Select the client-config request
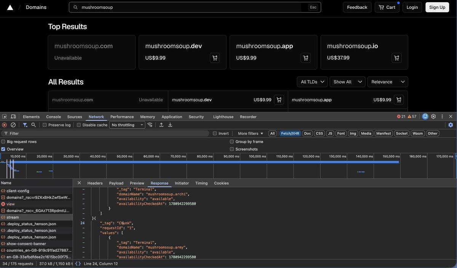The image size is (457, 268). click(36, 191)
